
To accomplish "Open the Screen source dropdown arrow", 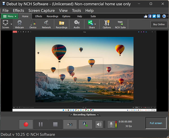I will coord(11,24).
